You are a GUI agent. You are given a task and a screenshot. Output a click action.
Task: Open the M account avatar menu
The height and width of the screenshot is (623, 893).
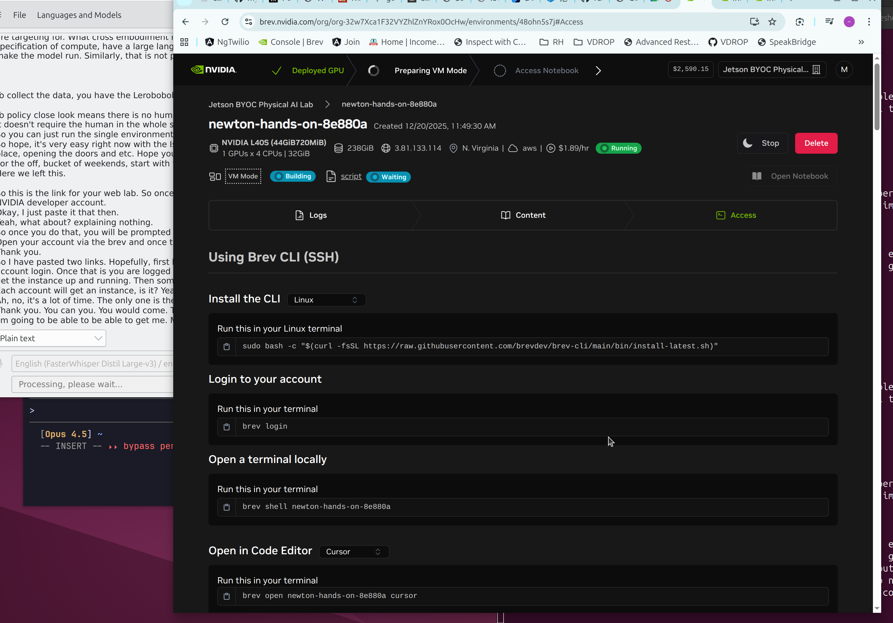point(844,70)
